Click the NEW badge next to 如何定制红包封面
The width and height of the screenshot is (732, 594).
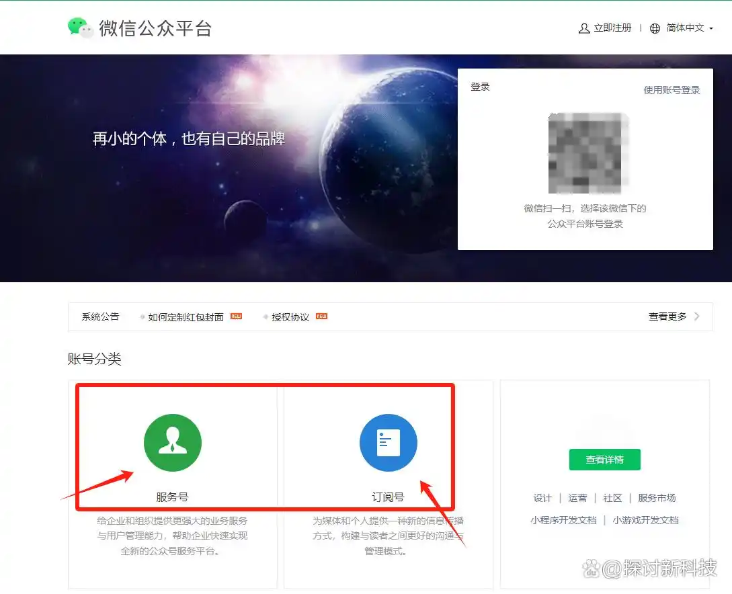tap(236, 316)
